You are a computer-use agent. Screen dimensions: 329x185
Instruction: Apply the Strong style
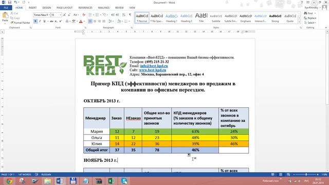click(275, 17)
